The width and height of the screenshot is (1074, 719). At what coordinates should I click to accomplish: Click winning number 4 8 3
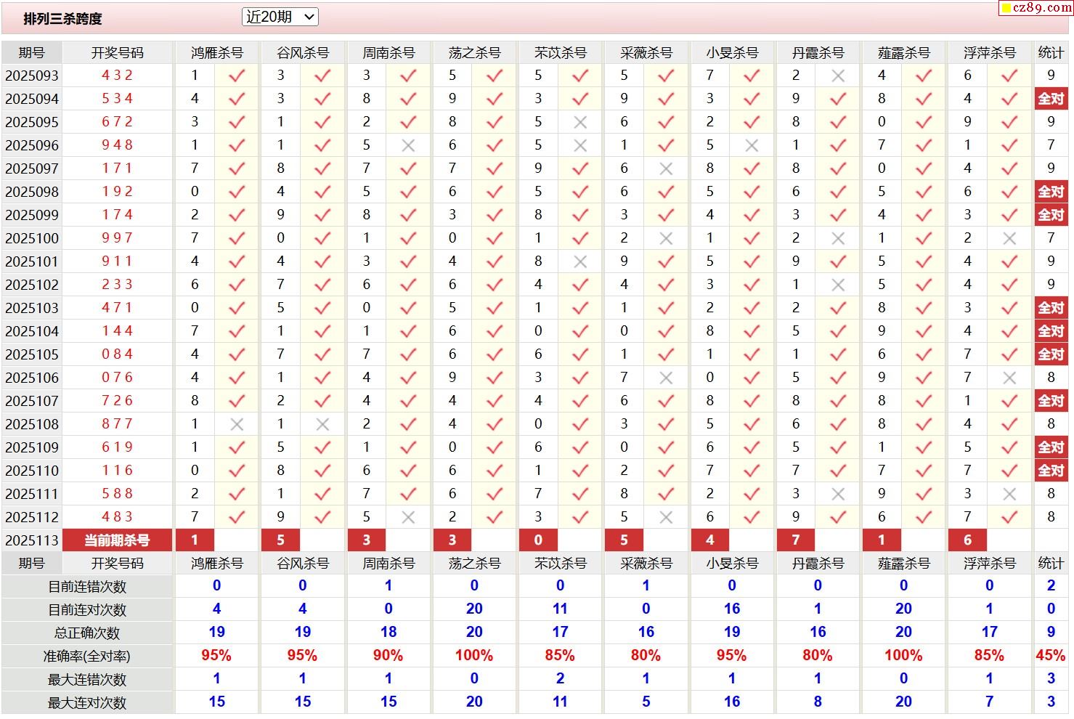point(117,516)
